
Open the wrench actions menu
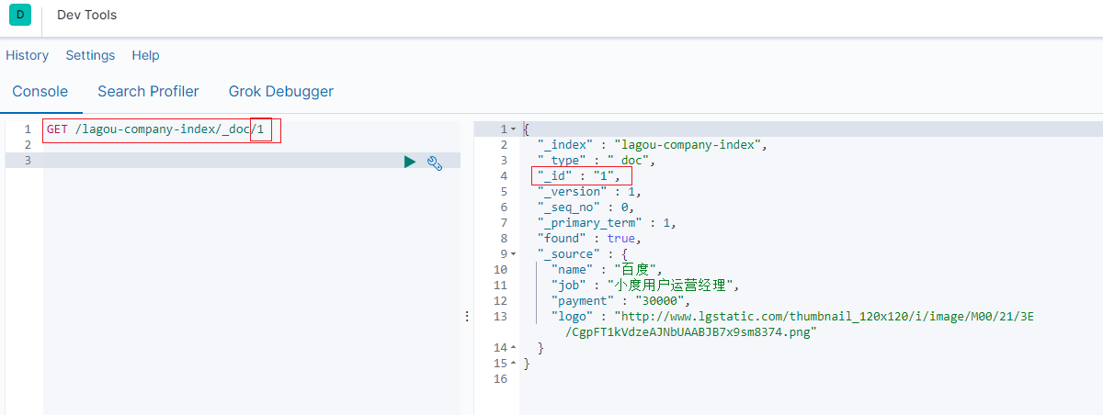(436, 162)
